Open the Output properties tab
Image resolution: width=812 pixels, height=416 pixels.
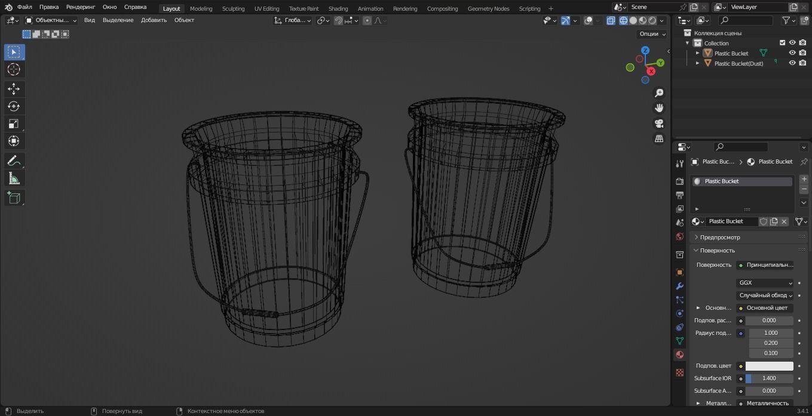click(x=679, y=195)
